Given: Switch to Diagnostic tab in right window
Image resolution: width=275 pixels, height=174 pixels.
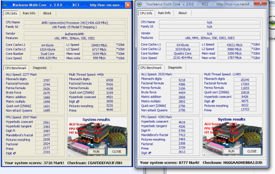Looking at the screenshot, I should [175, 68].
